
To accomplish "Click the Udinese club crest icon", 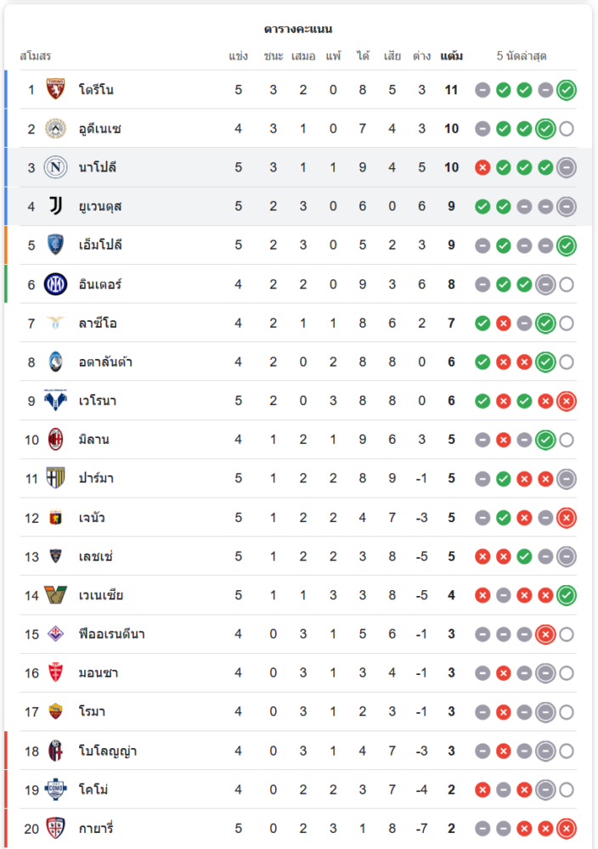I will (x=56, y=128).
